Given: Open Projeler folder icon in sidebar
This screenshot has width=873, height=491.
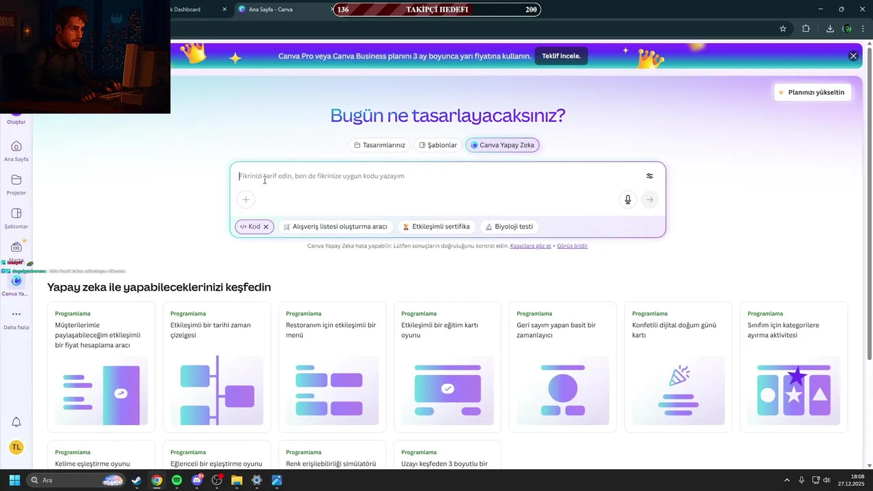Looking at the screenshot, I should (x=16, y=180).
